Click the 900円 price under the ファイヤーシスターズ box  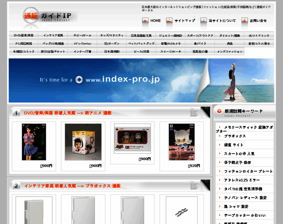pos(145,159)
